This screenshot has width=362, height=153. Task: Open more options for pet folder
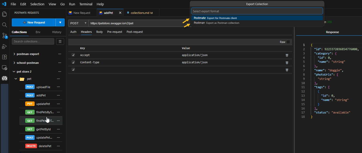(58, 79)
